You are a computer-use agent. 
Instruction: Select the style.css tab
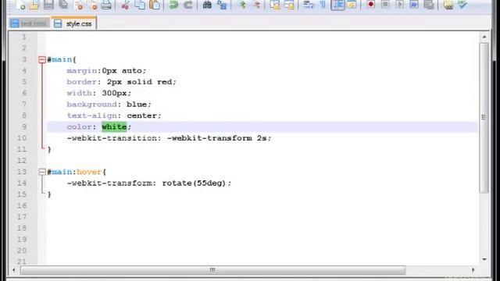coord(73,23)
